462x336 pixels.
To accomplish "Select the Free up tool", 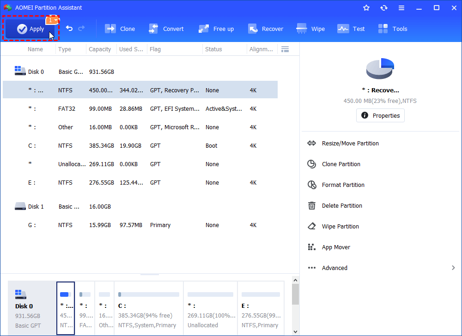I will [216, 29].
